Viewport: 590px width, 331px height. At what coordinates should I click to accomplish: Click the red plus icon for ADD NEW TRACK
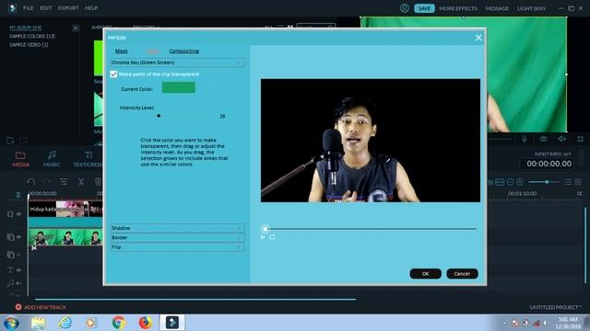pyautogui.click(x=18, y=307)
